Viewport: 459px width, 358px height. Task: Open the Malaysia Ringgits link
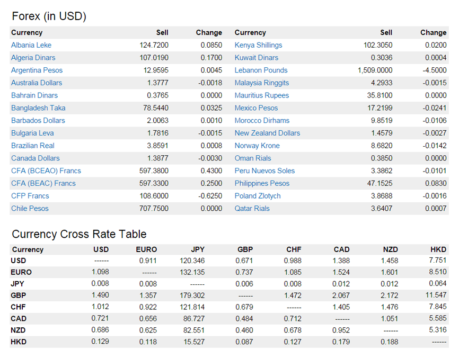262,83
